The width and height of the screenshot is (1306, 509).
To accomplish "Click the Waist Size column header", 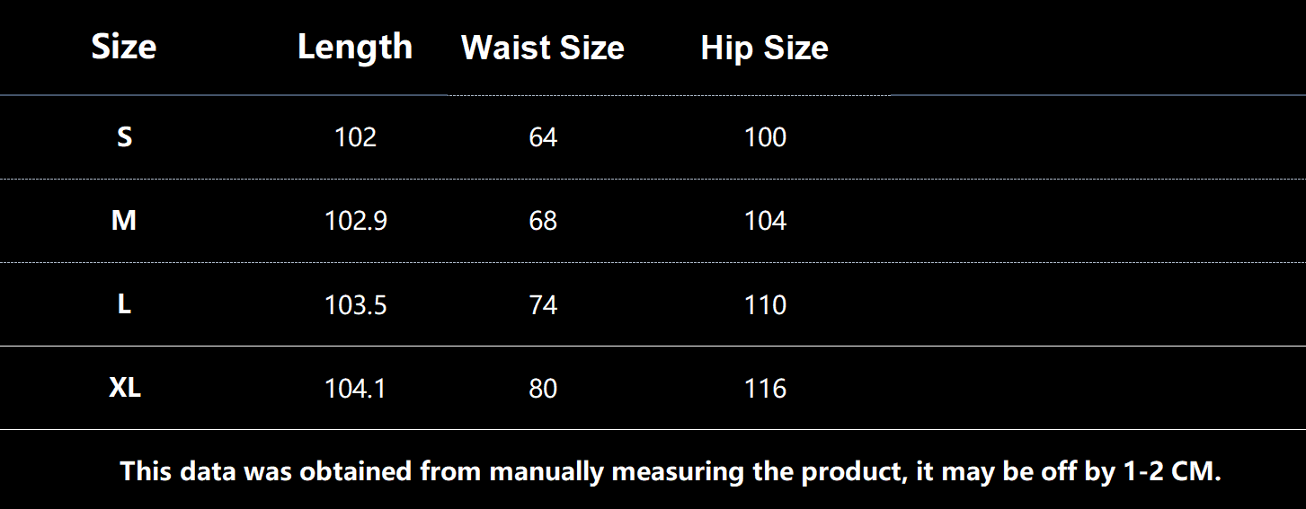I will click(543, 48).
